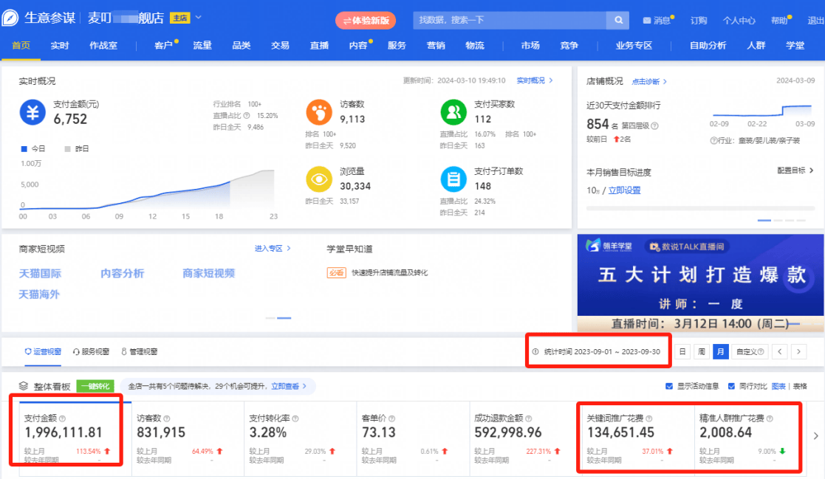Screen dimensions: 825x479
Task: Switch to 服务视窗 tab
Action: point(91,352)
